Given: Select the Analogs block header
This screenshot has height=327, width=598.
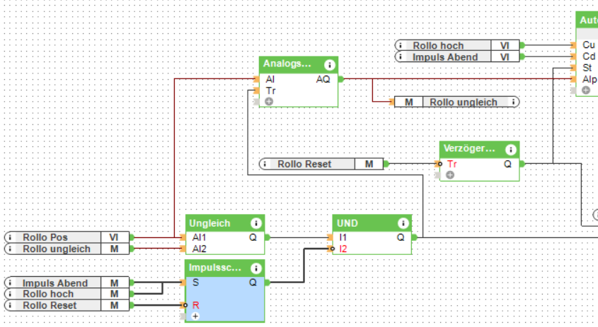Looking at the screenshot, I should pyautogui.click(x=298, y=65).
